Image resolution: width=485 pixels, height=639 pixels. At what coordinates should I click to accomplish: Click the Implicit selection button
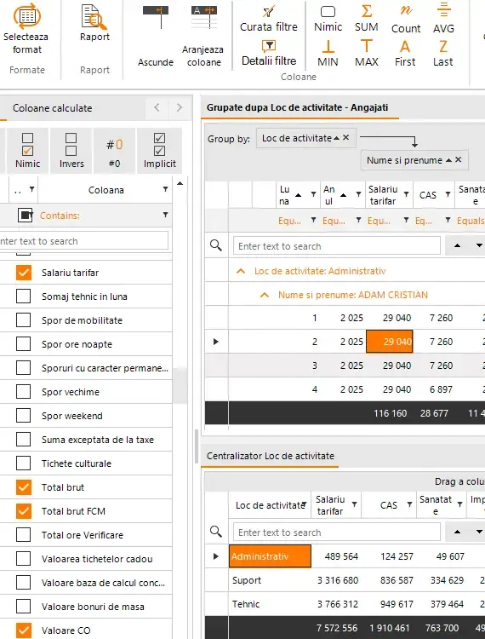[159, 151]
